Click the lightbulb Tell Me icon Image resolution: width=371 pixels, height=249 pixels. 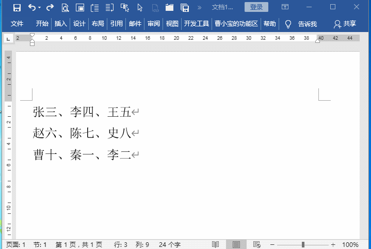(288, 24)
